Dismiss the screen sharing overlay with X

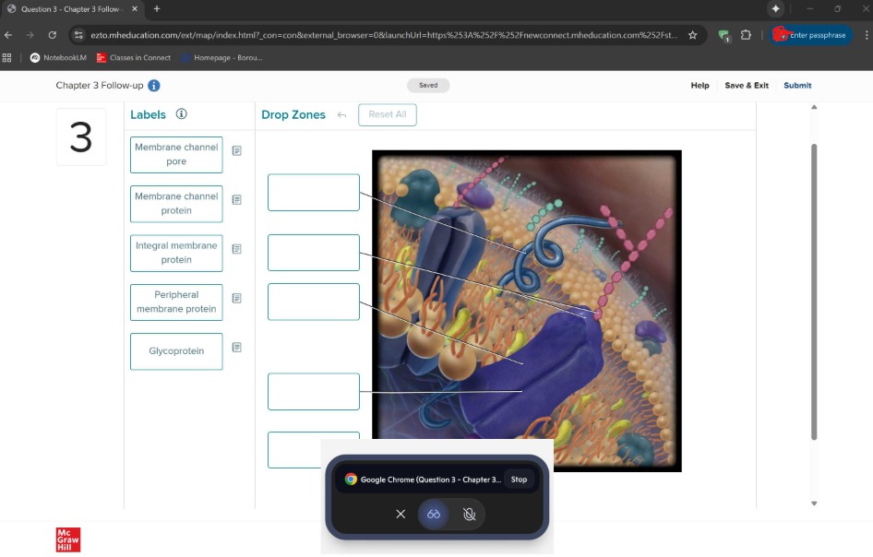tap(401, 514)
